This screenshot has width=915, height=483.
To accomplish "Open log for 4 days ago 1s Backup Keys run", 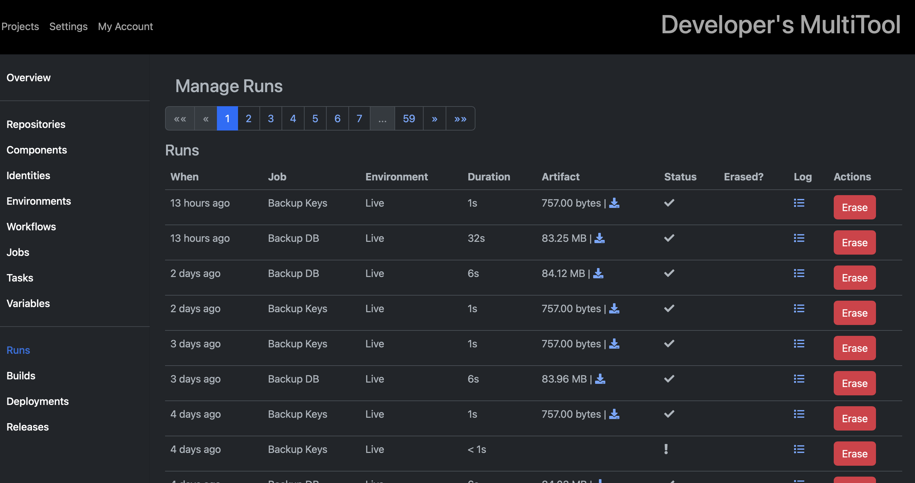I will click(799, 414).
